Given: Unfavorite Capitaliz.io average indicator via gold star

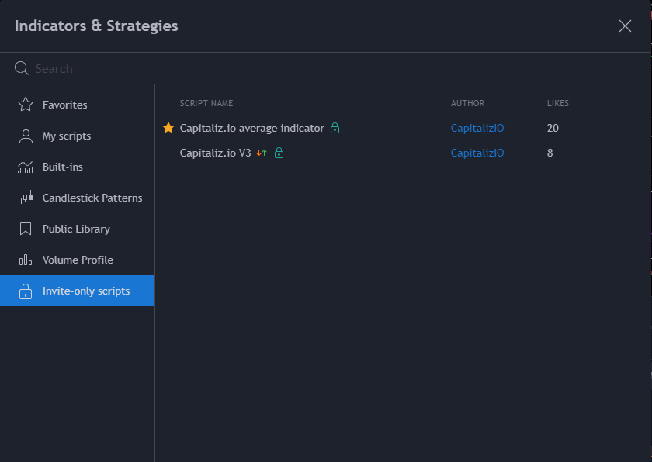Looking at the screenshot, I should pyautogui.click(x=168, y=128).
